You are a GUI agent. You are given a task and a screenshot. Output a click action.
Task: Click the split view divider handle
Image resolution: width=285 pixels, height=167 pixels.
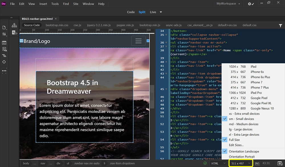[x=152, y=97]
